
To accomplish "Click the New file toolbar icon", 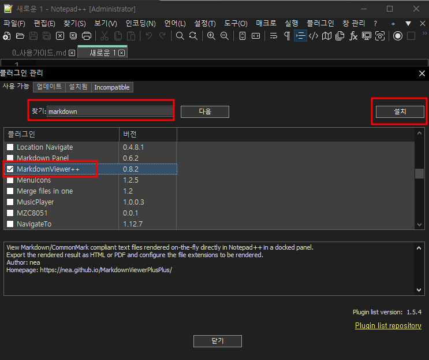I will 7,36.
